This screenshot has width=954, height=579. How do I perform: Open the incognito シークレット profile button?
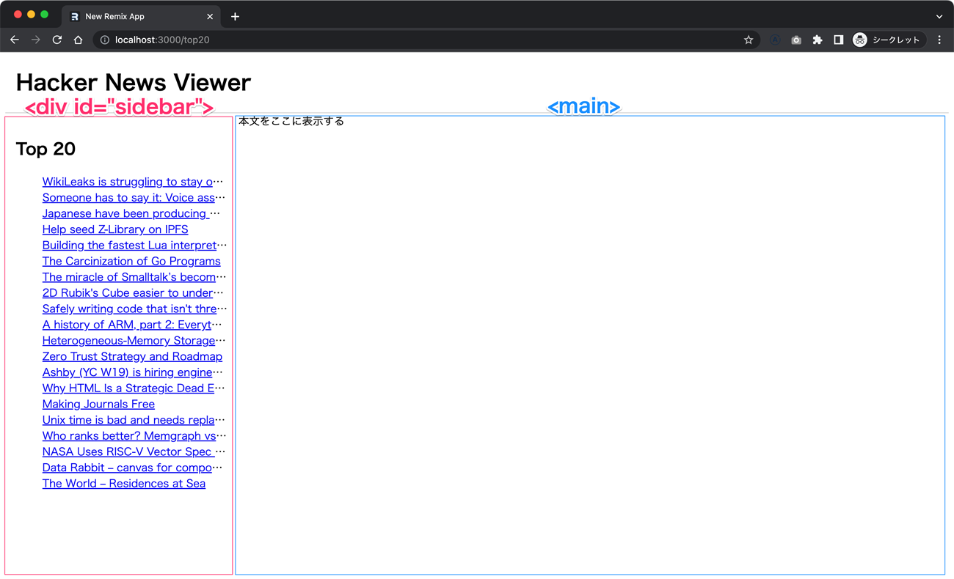(x=886, y=40)
